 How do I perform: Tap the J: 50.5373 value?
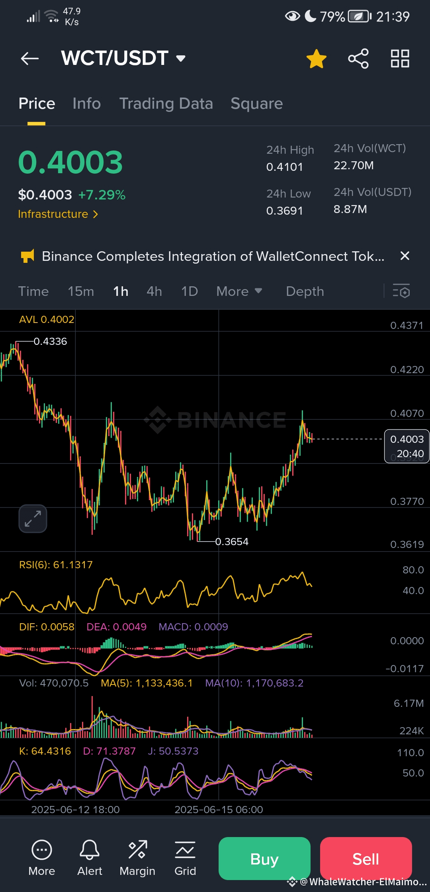pos(173,751)
